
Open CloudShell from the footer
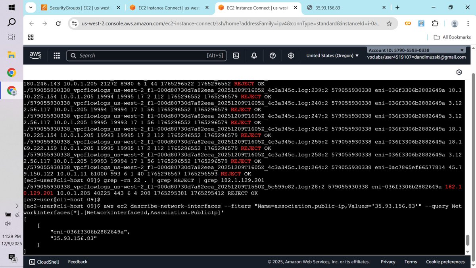[x=44, y=262]
